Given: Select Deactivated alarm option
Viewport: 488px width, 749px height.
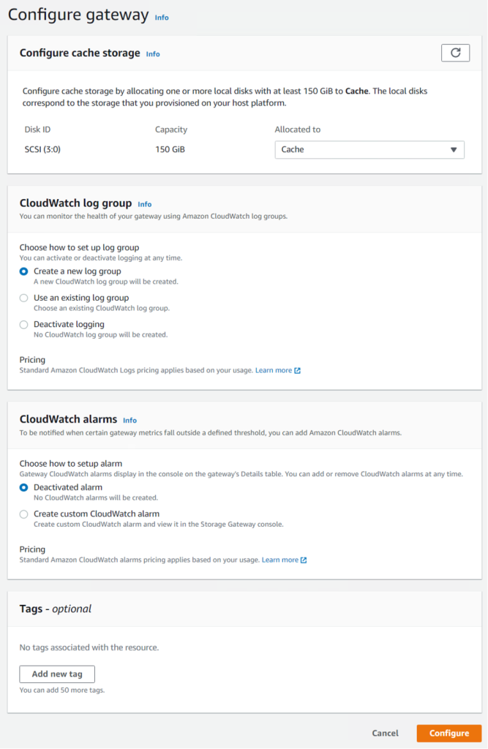Looking at the screenshot, I should [x=24, y=487].
